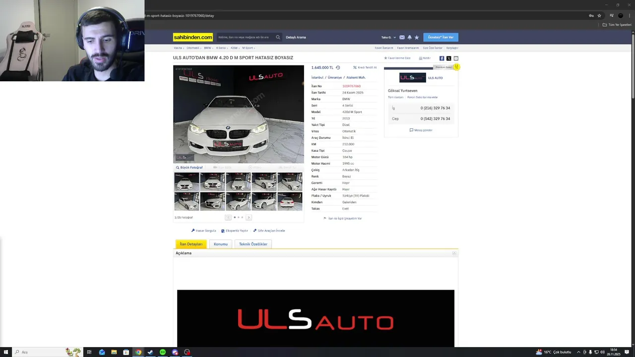Open Chrome from the taskbar
The image size is (635, 357).
(138, 352)
